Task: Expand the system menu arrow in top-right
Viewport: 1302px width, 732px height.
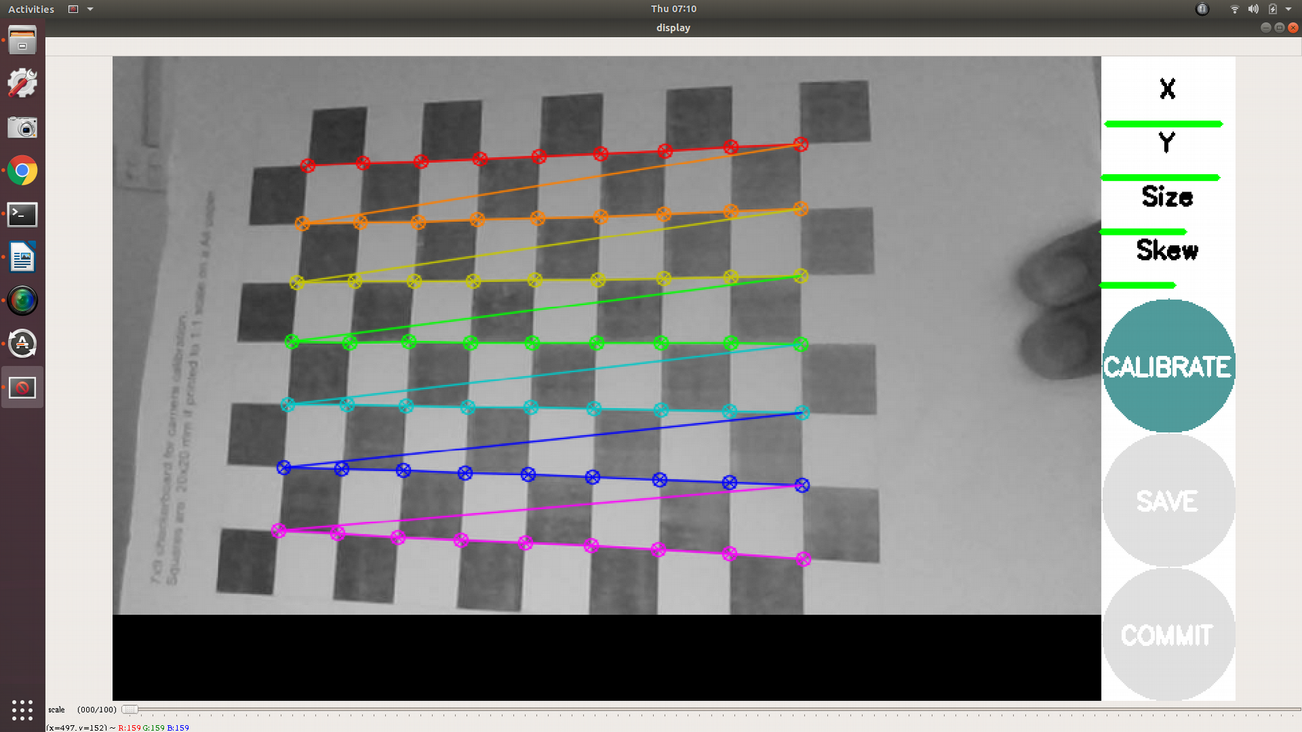Action: (1288, 9)
